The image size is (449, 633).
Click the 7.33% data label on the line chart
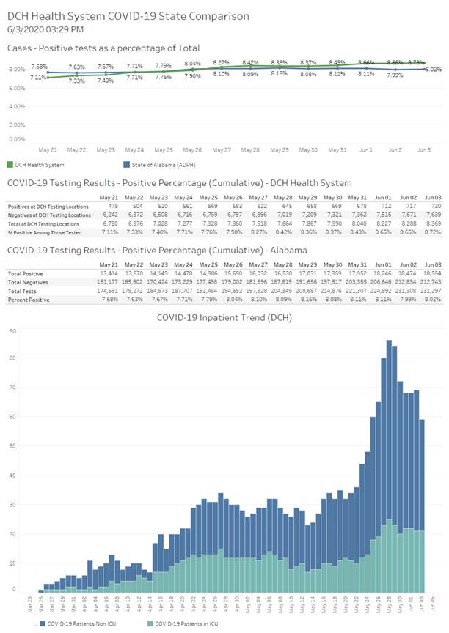point(76,81)
